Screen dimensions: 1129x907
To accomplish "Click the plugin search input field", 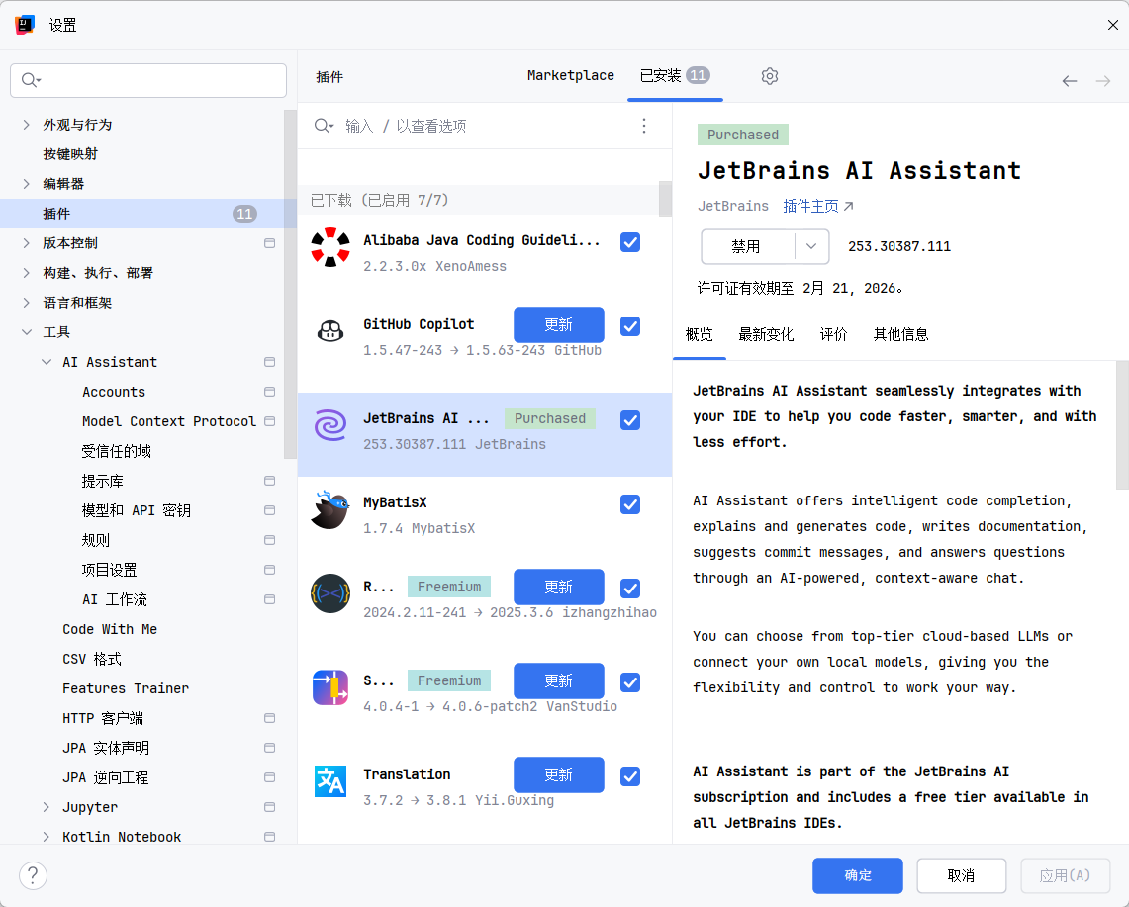I will click(485, 126).
